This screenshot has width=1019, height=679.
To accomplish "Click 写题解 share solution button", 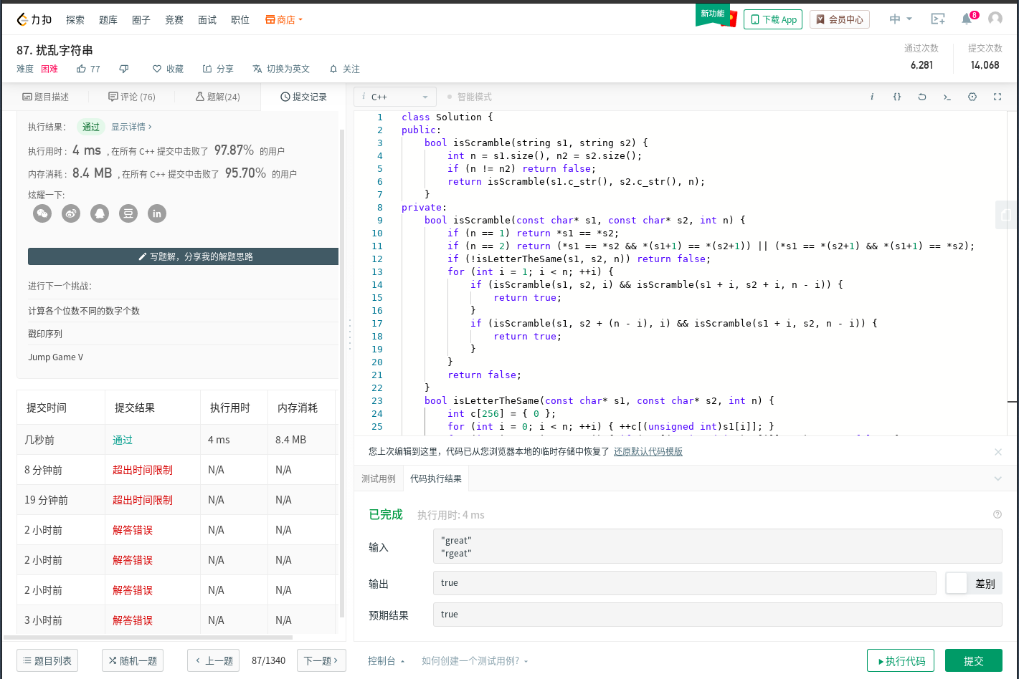I will [x=183, y=256].
